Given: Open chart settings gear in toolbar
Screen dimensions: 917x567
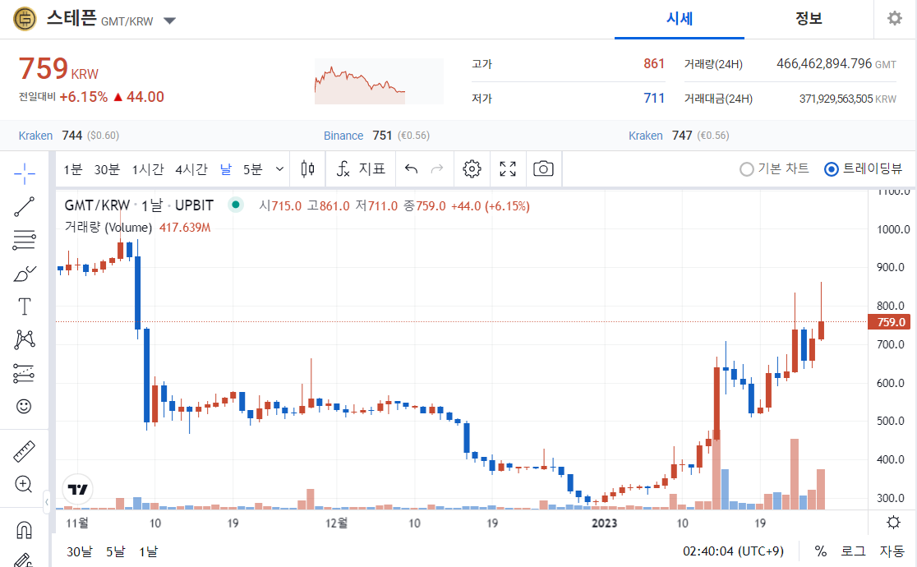Looking at the screenshot, I should click(x=472, y=169).
